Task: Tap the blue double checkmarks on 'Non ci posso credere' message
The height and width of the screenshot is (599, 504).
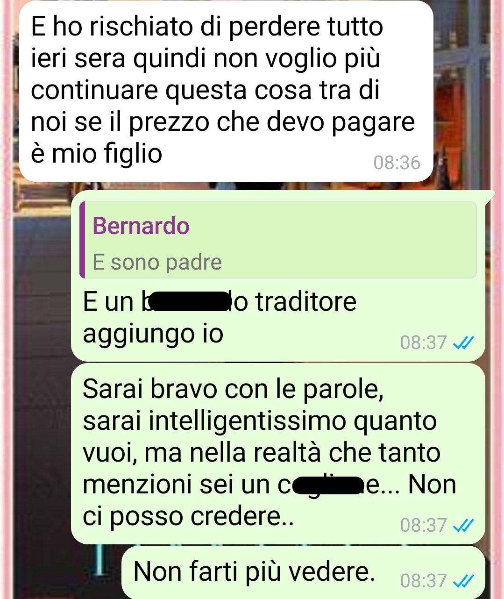Action: click(x=464, y=526)
